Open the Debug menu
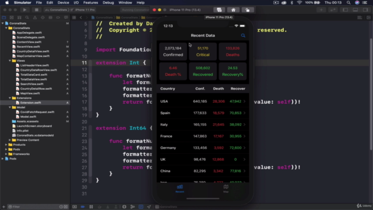Image resolution: width=373 pixels, height=210 pixels. click(x=108, y=2)
